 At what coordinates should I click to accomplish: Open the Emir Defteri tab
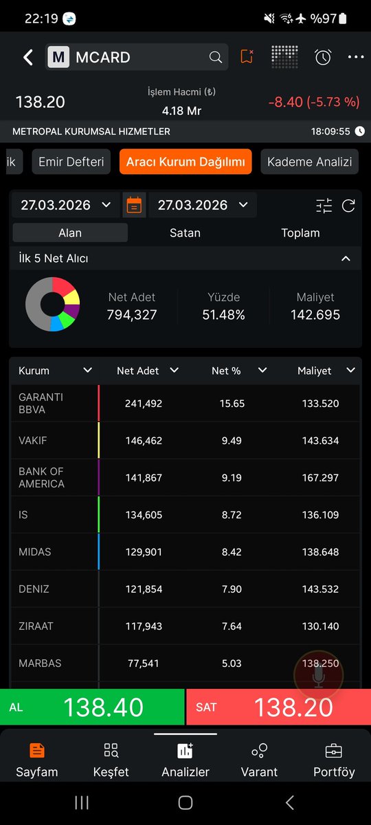tap(71, 162)
